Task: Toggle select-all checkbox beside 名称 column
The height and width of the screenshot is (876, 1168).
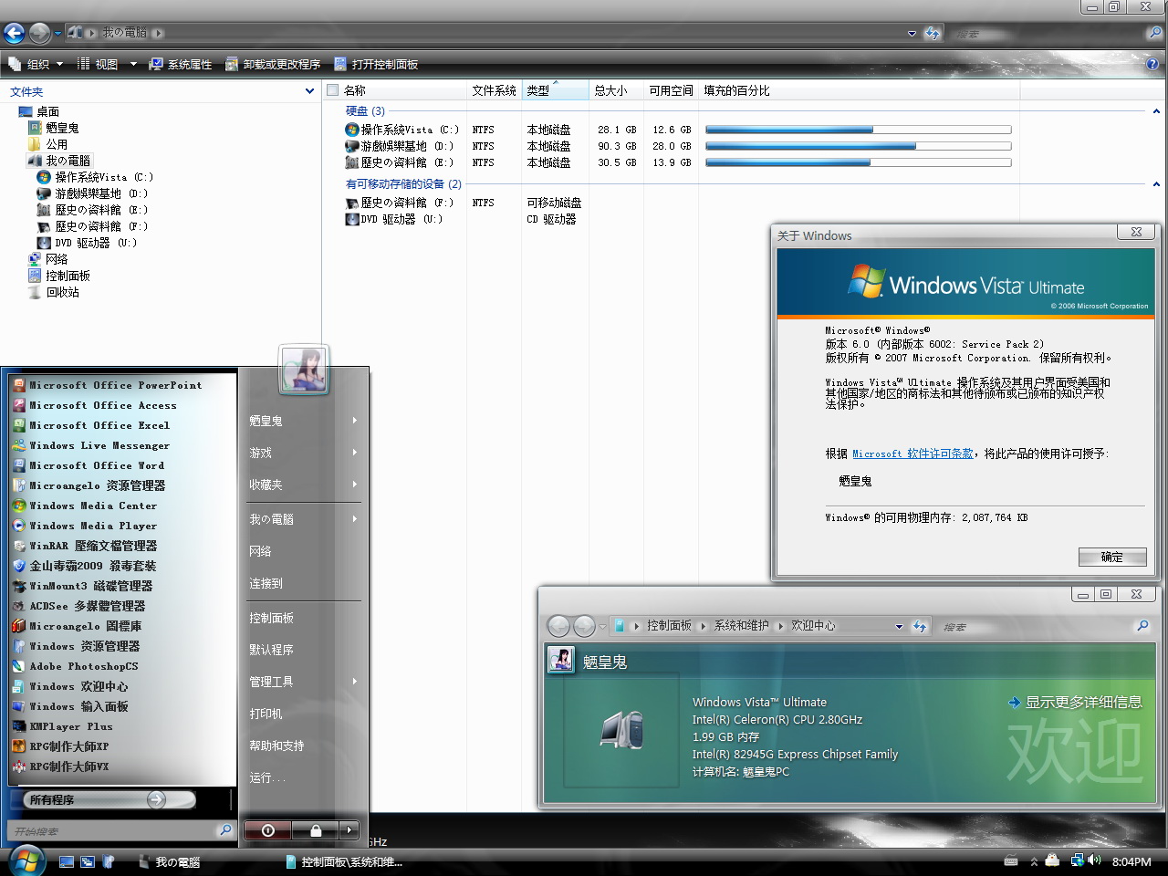Action: (x=333, y=90)
